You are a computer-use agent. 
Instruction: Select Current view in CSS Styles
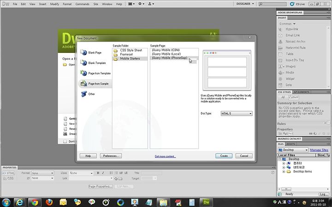(294, 98)
